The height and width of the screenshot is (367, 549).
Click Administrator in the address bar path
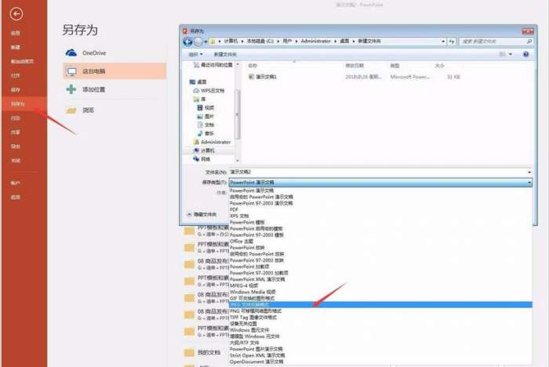tap(315, 41)
